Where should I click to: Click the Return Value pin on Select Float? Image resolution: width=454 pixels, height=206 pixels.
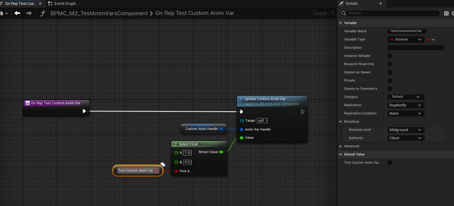coord(221,152)
